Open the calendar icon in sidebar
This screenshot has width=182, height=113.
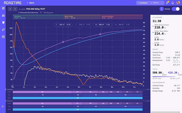click(3, 37)
